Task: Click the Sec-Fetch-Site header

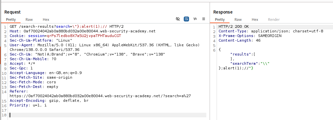Action: 41,77
